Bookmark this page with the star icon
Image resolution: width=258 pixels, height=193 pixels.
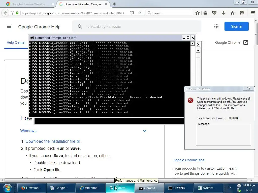tap(198, 13)
